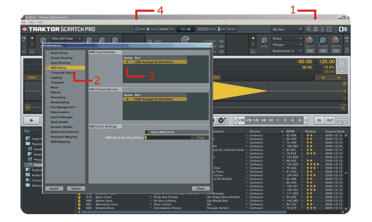This screenshot has height=222, width=372.
Task: Click the Close button in Preferences
Action: (200, 189)
